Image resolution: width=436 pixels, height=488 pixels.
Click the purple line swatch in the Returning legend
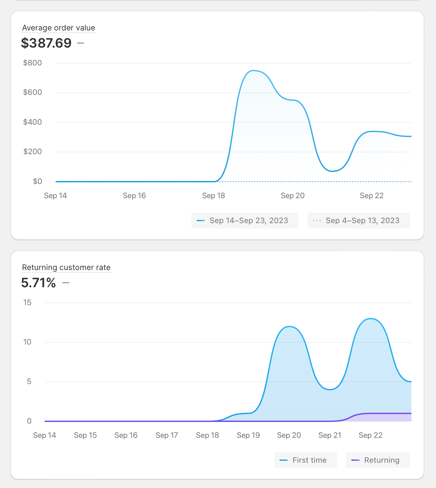point(355,460)
